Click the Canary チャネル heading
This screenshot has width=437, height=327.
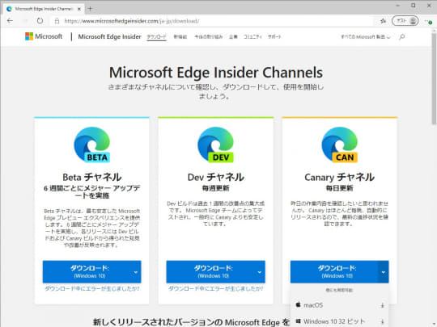(339, 177)
